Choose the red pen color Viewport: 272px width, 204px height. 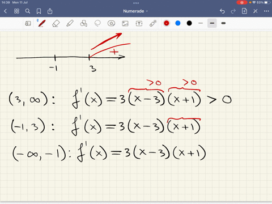167,23
